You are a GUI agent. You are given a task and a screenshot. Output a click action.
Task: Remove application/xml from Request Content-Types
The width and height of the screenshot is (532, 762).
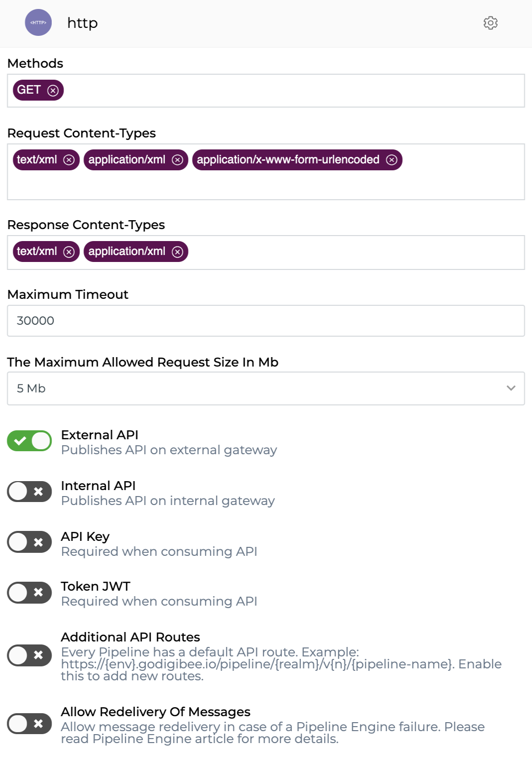click(177, 160)
